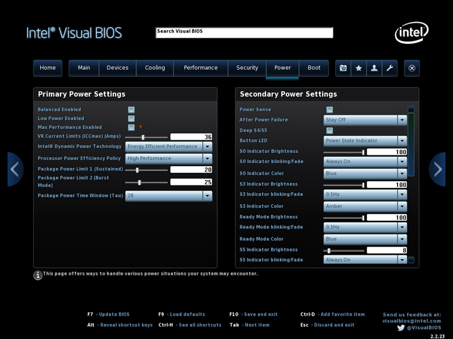Open the Button LED dropdown

click(x=365, y=141)
